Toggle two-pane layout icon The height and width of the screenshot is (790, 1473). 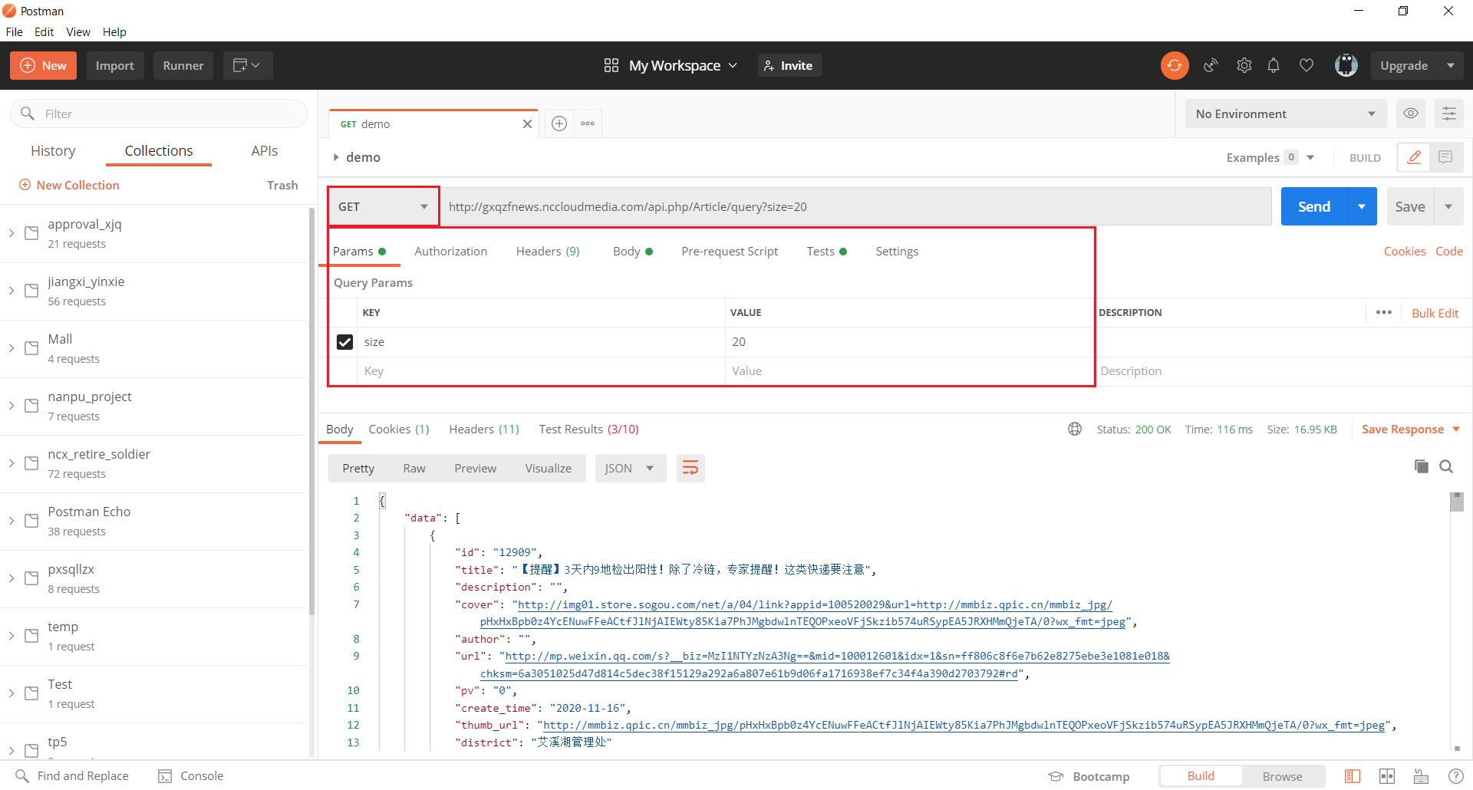[1353, 776]
